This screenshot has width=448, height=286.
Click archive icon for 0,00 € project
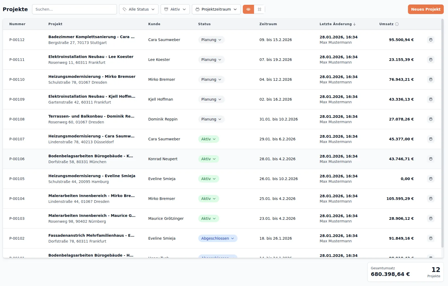431,179
